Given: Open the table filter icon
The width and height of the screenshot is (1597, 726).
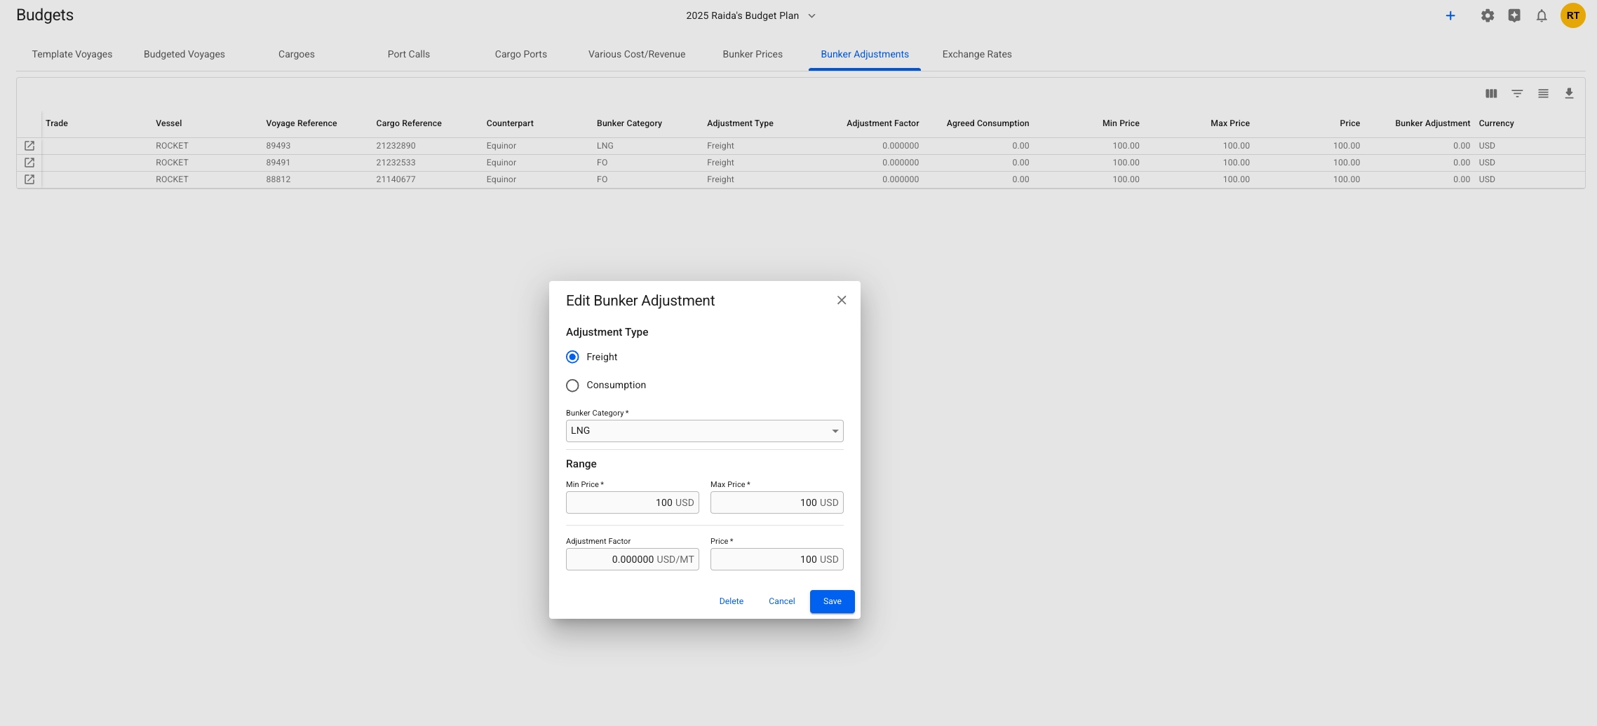Looking at the screenshot, I should click(1517, 93).
